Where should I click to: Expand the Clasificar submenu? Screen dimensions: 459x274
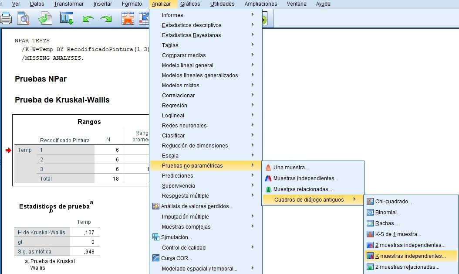point(206,136)
